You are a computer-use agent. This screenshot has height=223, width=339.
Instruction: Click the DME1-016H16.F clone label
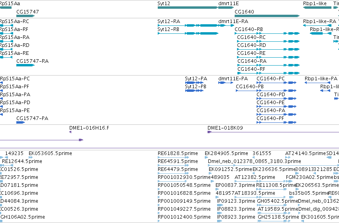pyautogui.click(x=89, y=128)
